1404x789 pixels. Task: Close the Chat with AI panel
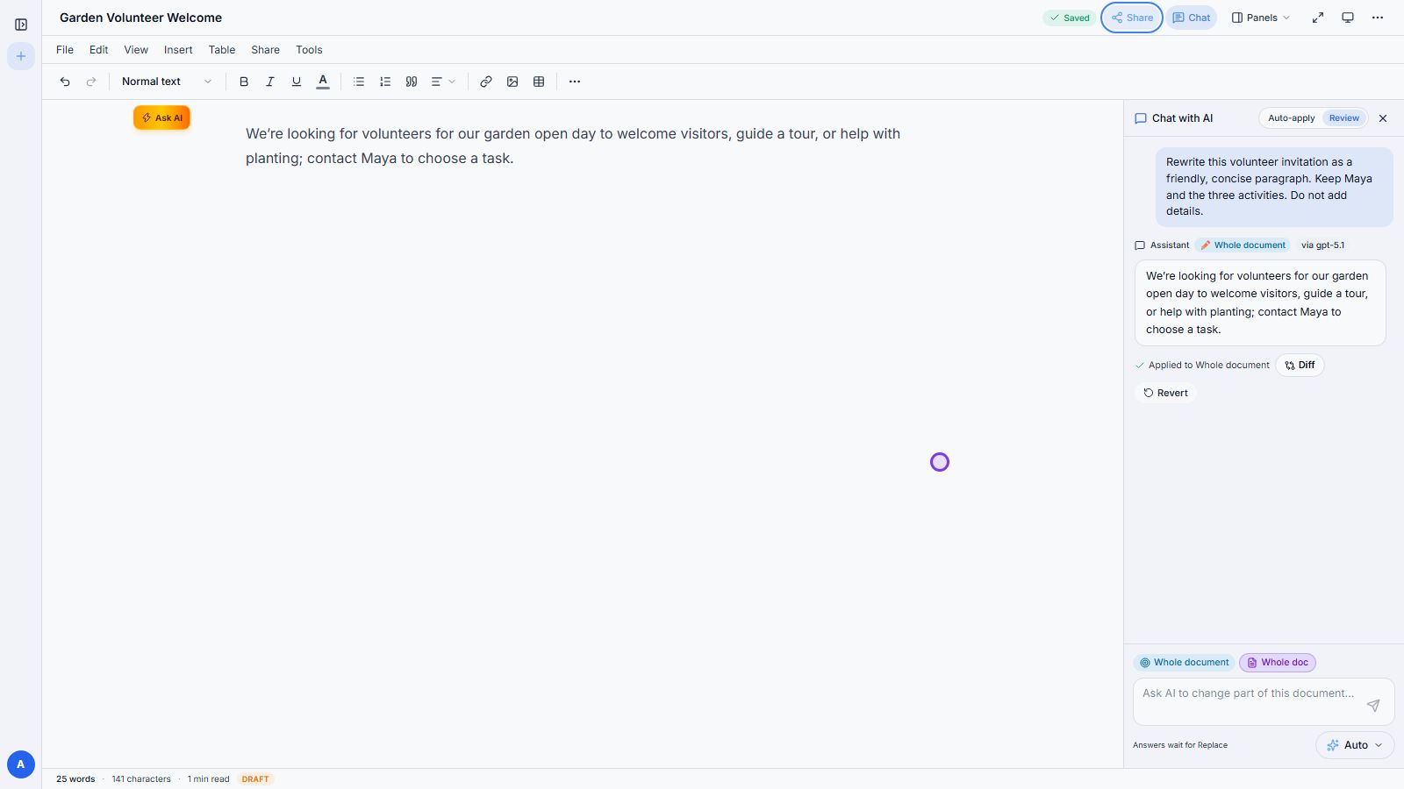[1383, 118]
